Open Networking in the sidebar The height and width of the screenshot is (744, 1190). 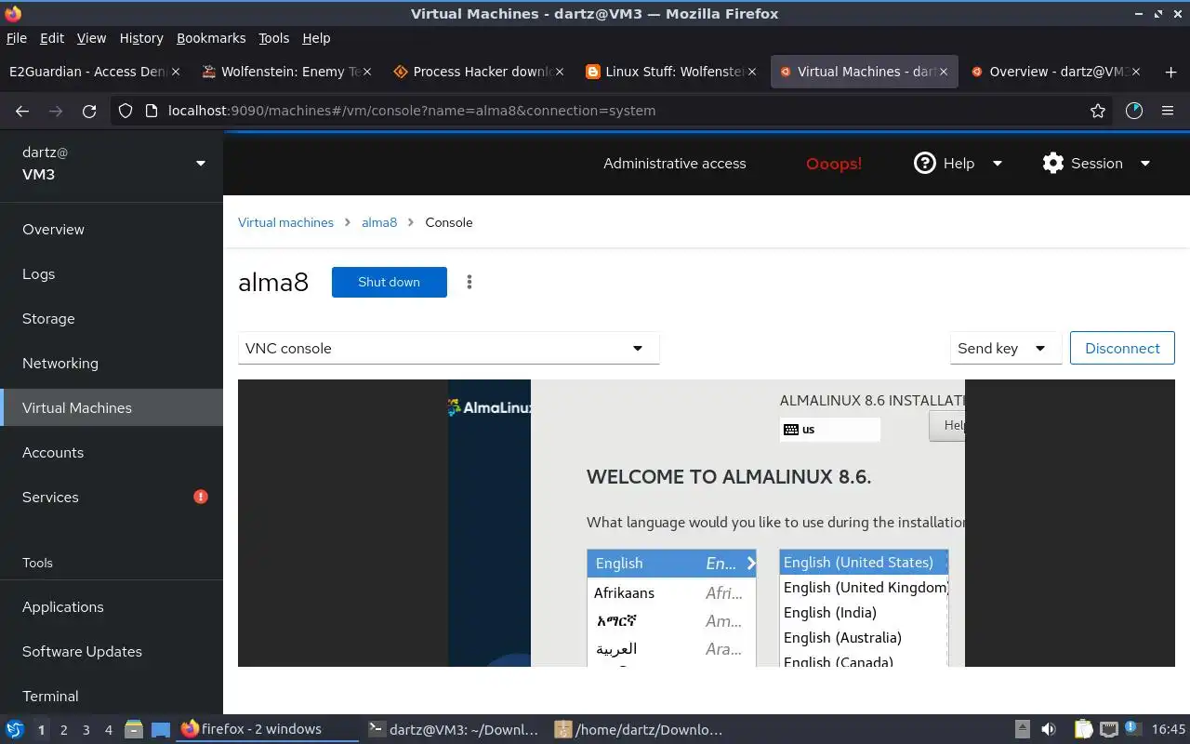coord(112,363)
